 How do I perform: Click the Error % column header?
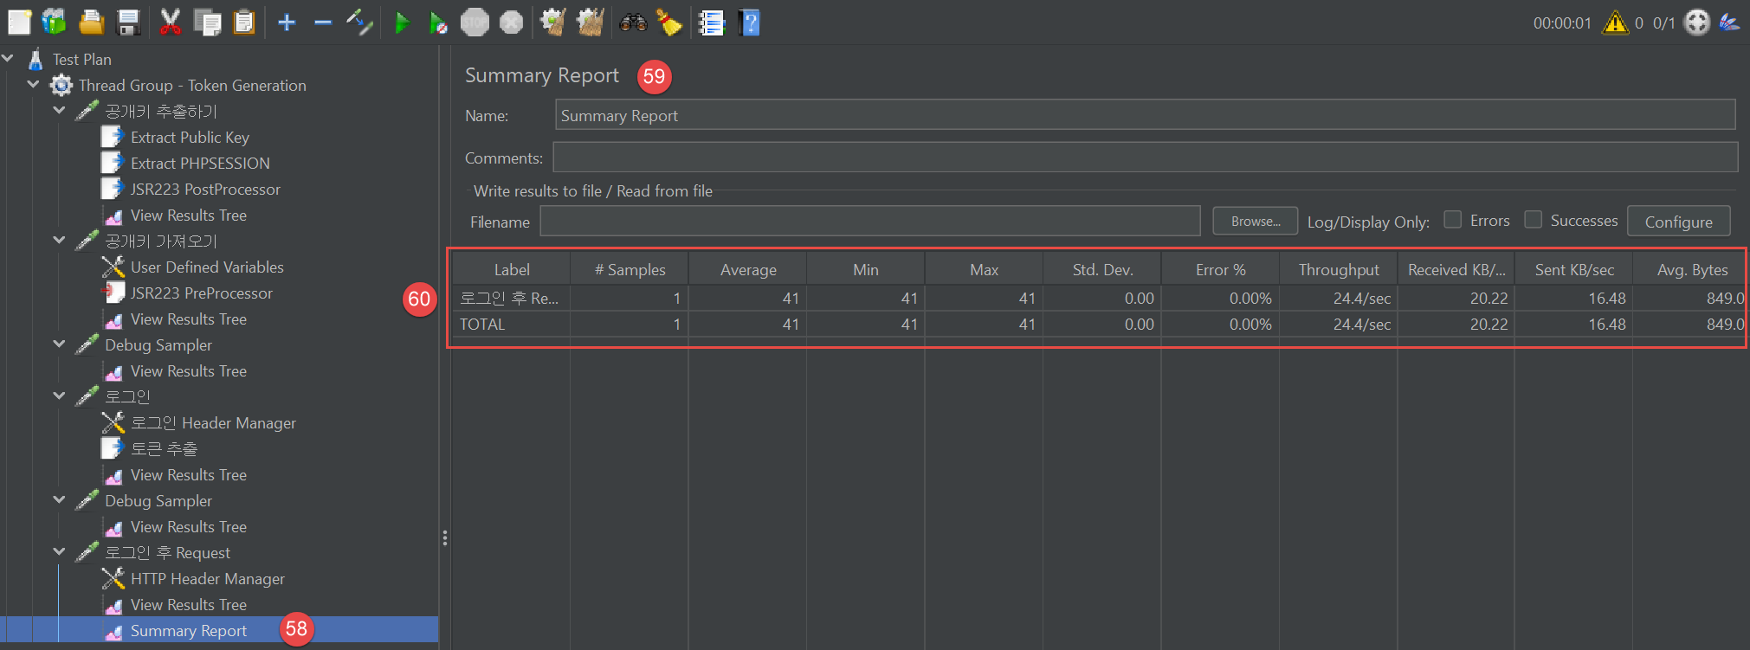point(1221,269)
